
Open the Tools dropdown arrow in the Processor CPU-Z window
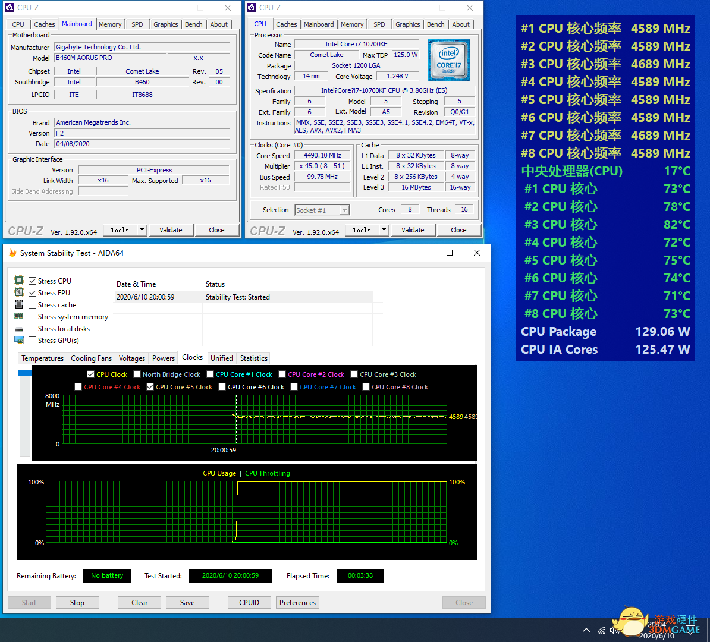(x=384, y=230)
